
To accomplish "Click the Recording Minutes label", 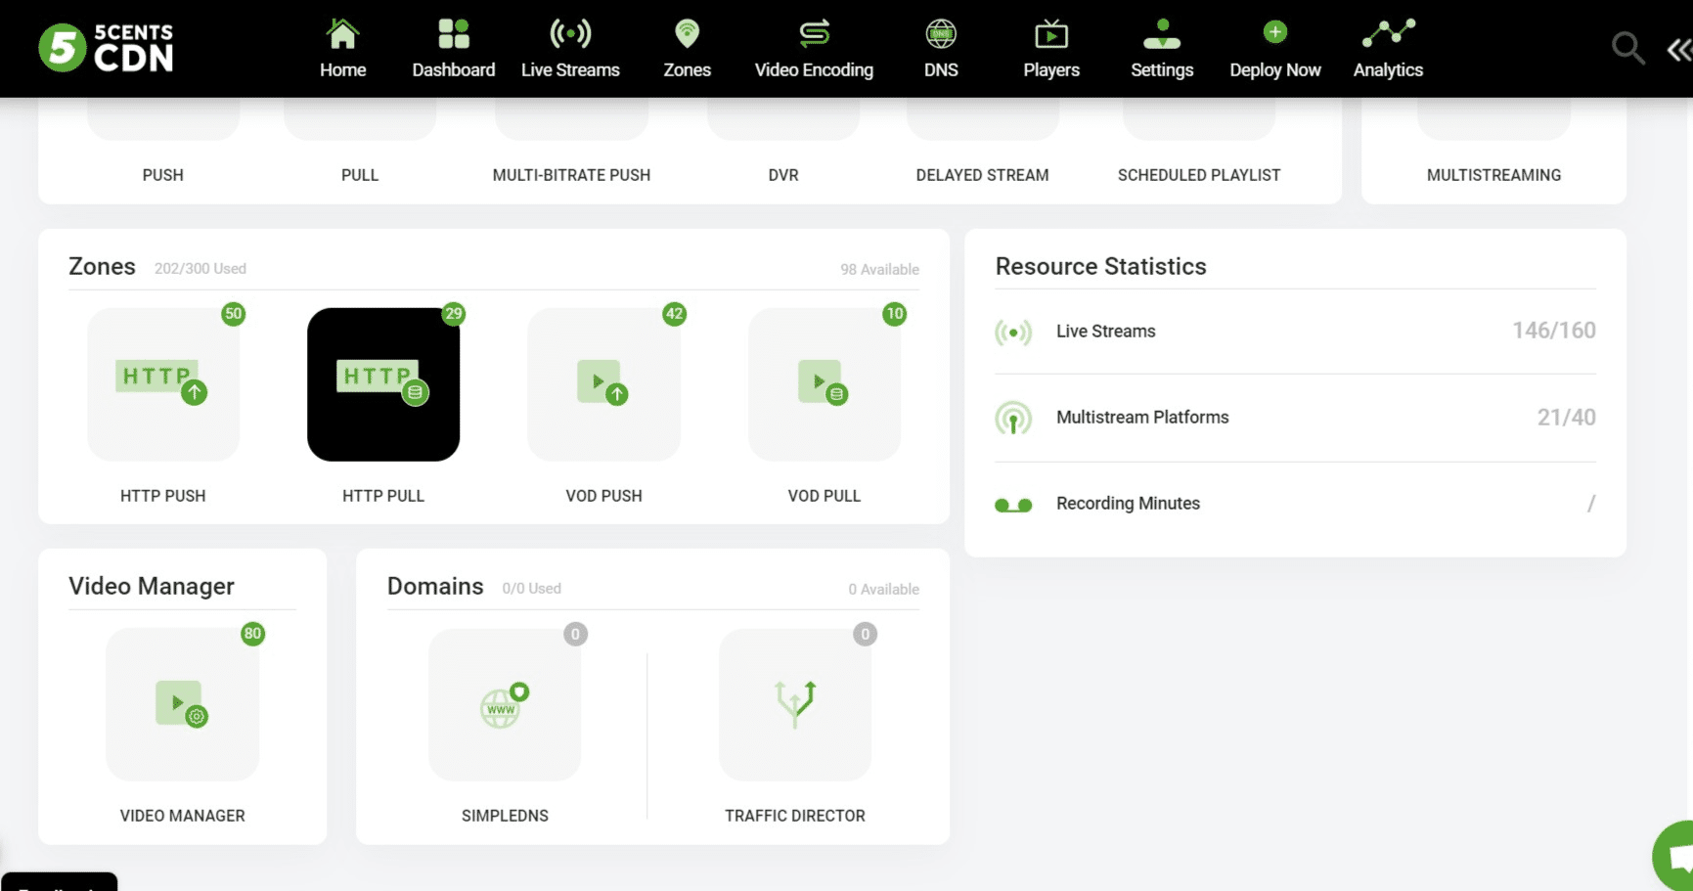I will 1128,503.
